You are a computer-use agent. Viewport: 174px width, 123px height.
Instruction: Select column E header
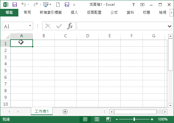(110, 36)
